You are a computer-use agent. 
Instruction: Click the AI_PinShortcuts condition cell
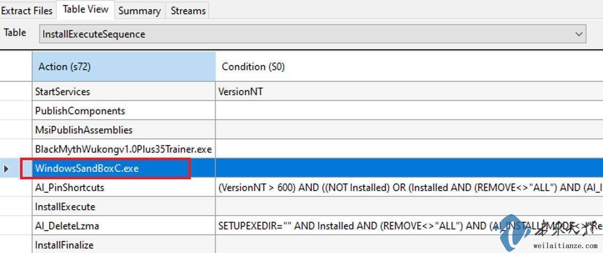click(x=409, y=188)
